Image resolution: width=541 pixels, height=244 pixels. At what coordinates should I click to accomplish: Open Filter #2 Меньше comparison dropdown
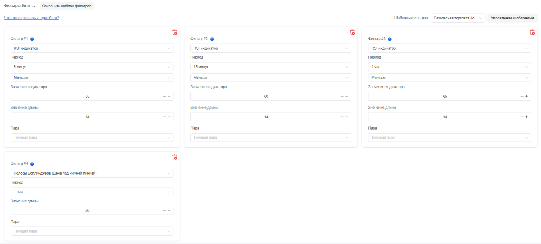pyautogui.click(x=271, y=77)
